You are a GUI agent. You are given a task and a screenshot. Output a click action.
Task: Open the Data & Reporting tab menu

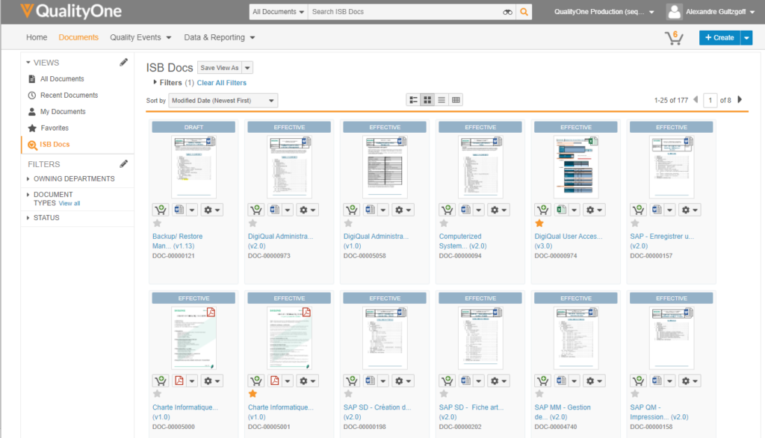[x=220, y=37]
